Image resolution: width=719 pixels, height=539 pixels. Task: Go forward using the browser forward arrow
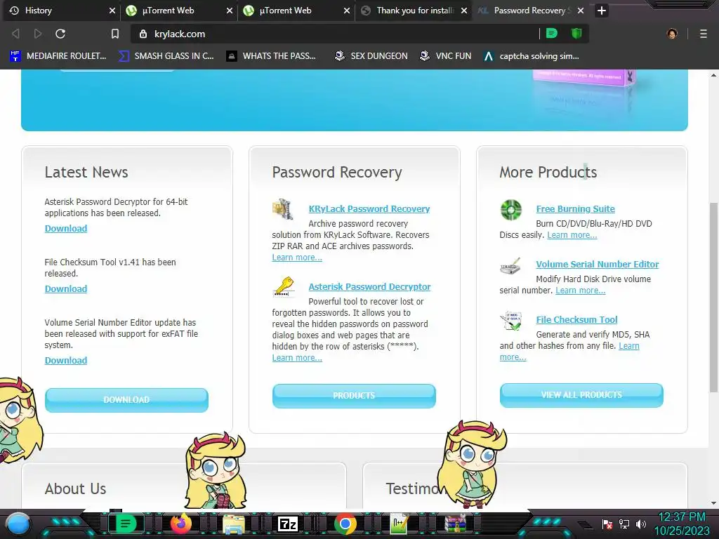pos(38,34)
